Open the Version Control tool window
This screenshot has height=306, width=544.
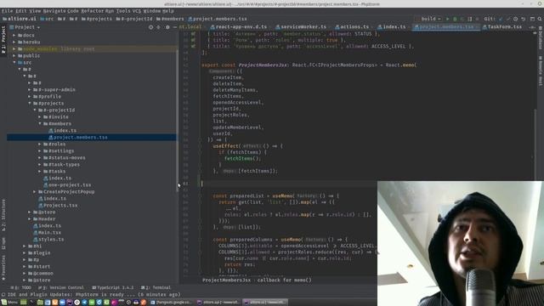coord(61,287)
